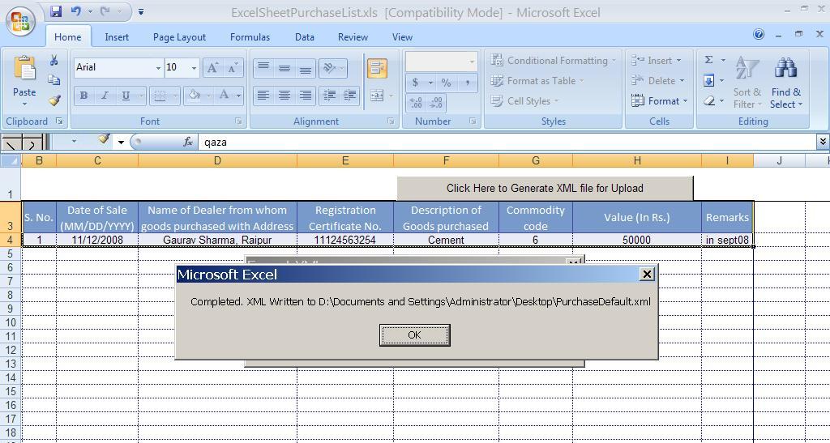This screenshot has height=443, width=830.
Task: Click the Cut scissors icon
Action: pyautogui.click(x=53, y=61)
